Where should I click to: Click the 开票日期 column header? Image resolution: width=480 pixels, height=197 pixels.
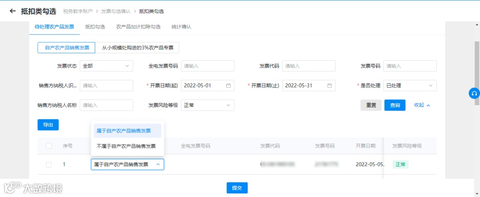pos(365,146)
